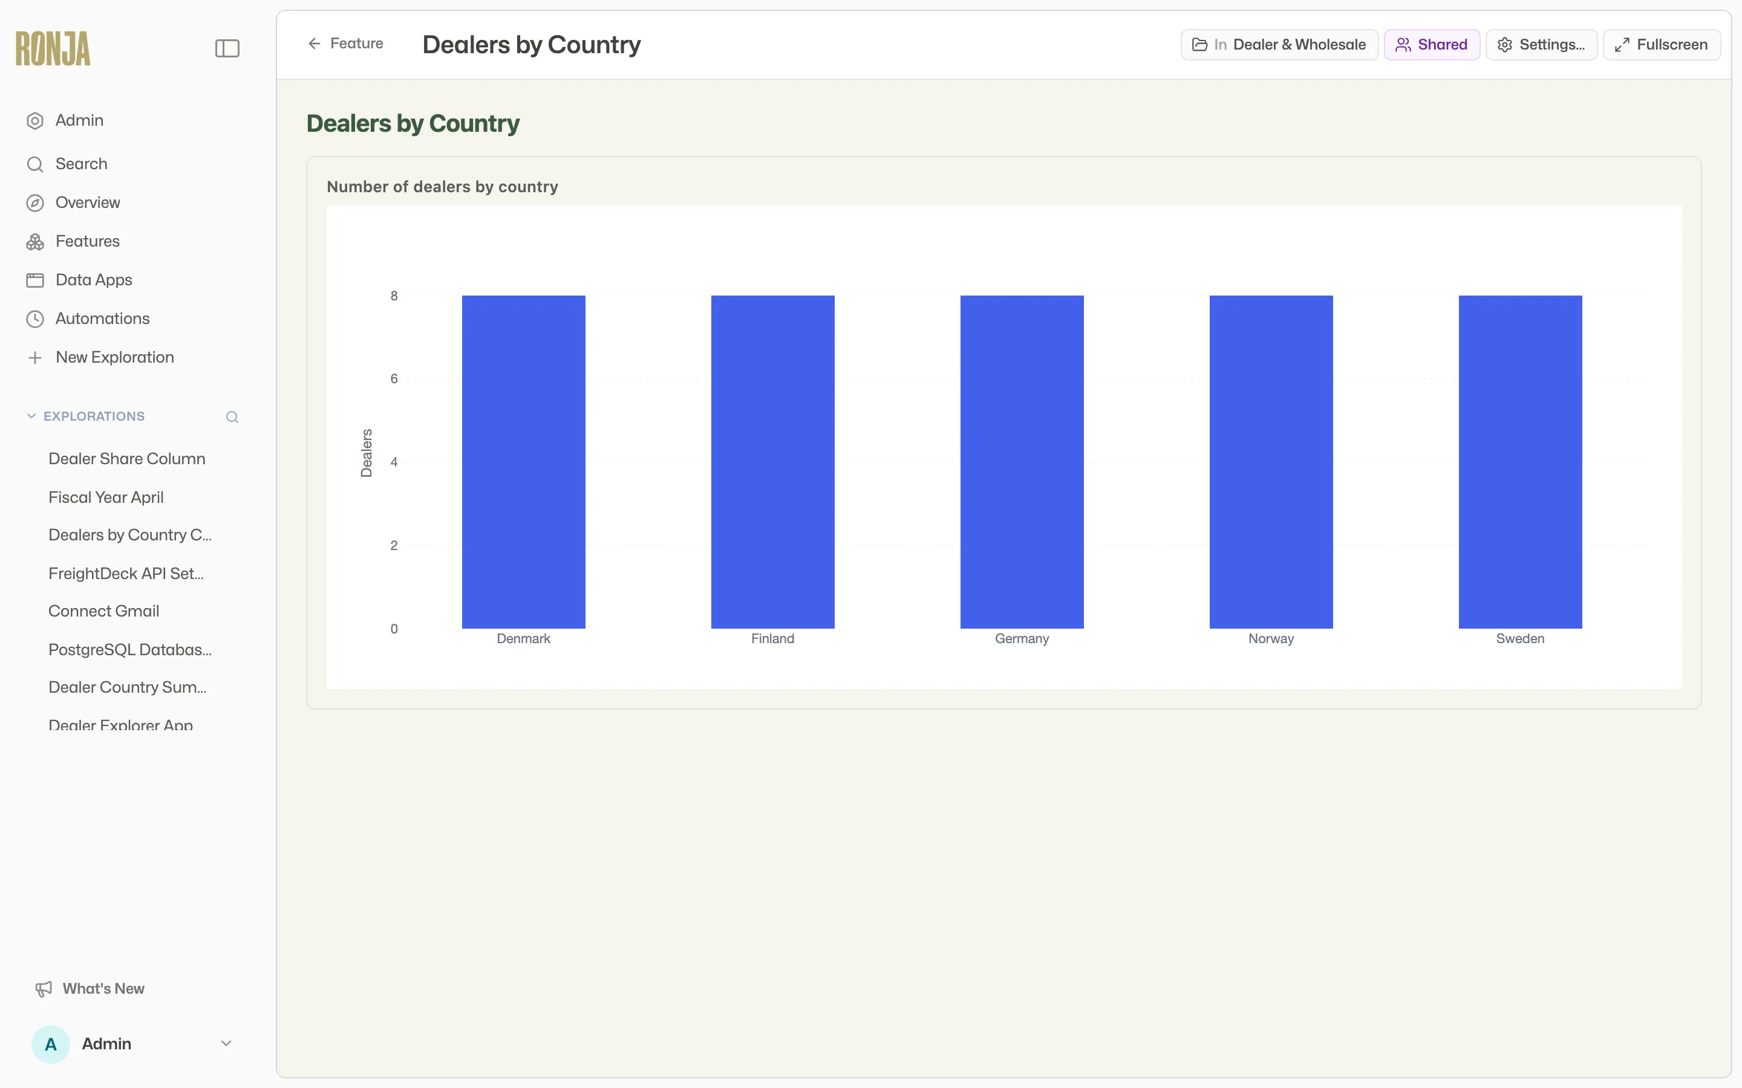Image resolution: width=1742 pixels, height=1088 pixels.
Task: Click the RONJA logo
Action: [53, 48]
